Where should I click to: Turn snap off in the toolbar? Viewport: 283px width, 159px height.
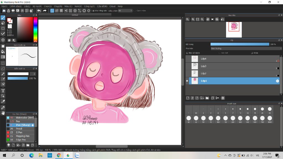point(52,11)
